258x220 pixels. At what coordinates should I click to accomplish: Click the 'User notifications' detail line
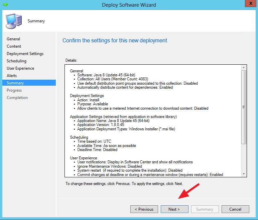point(135,162)
